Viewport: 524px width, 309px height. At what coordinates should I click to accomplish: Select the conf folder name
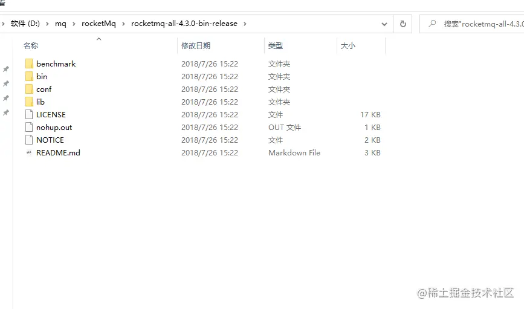click(44, 89)
